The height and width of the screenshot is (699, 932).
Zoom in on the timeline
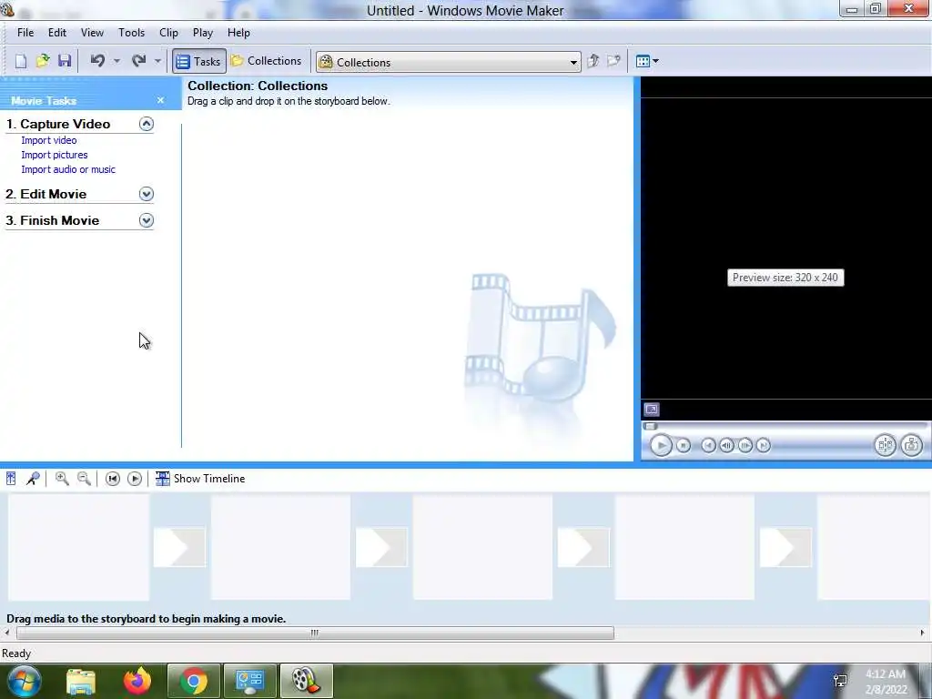62,479
